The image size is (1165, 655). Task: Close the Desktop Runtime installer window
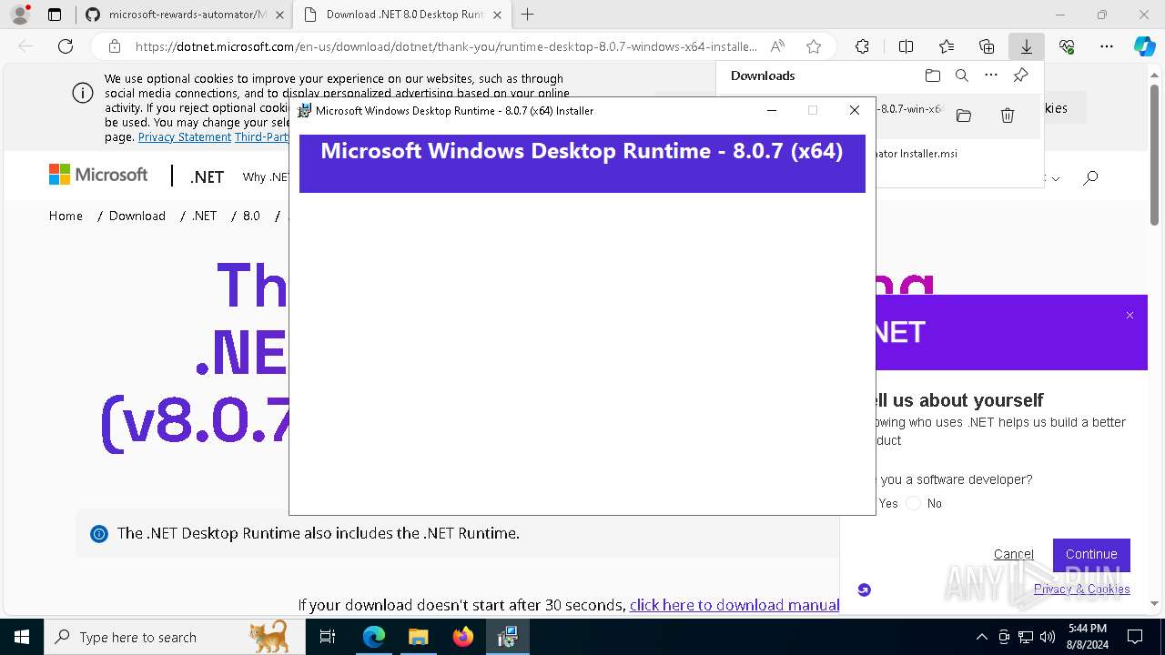(x=854, y=110)
